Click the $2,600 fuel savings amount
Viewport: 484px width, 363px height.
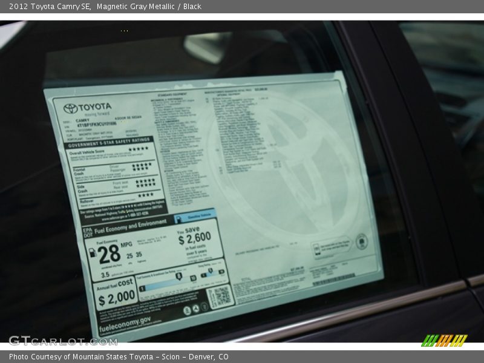click(195, 237)
